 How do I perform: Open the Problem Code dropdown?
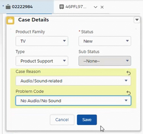pos(73,101)
